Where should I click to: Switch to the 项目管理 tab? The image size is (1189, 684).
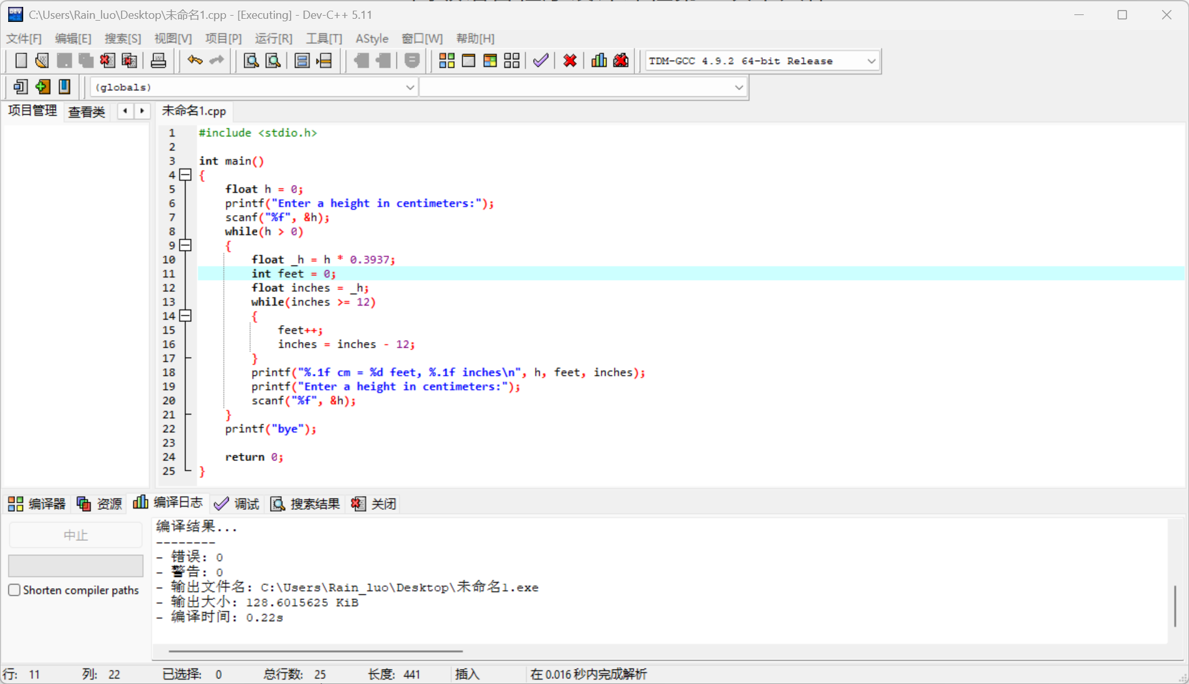click(x=32, y=111)
